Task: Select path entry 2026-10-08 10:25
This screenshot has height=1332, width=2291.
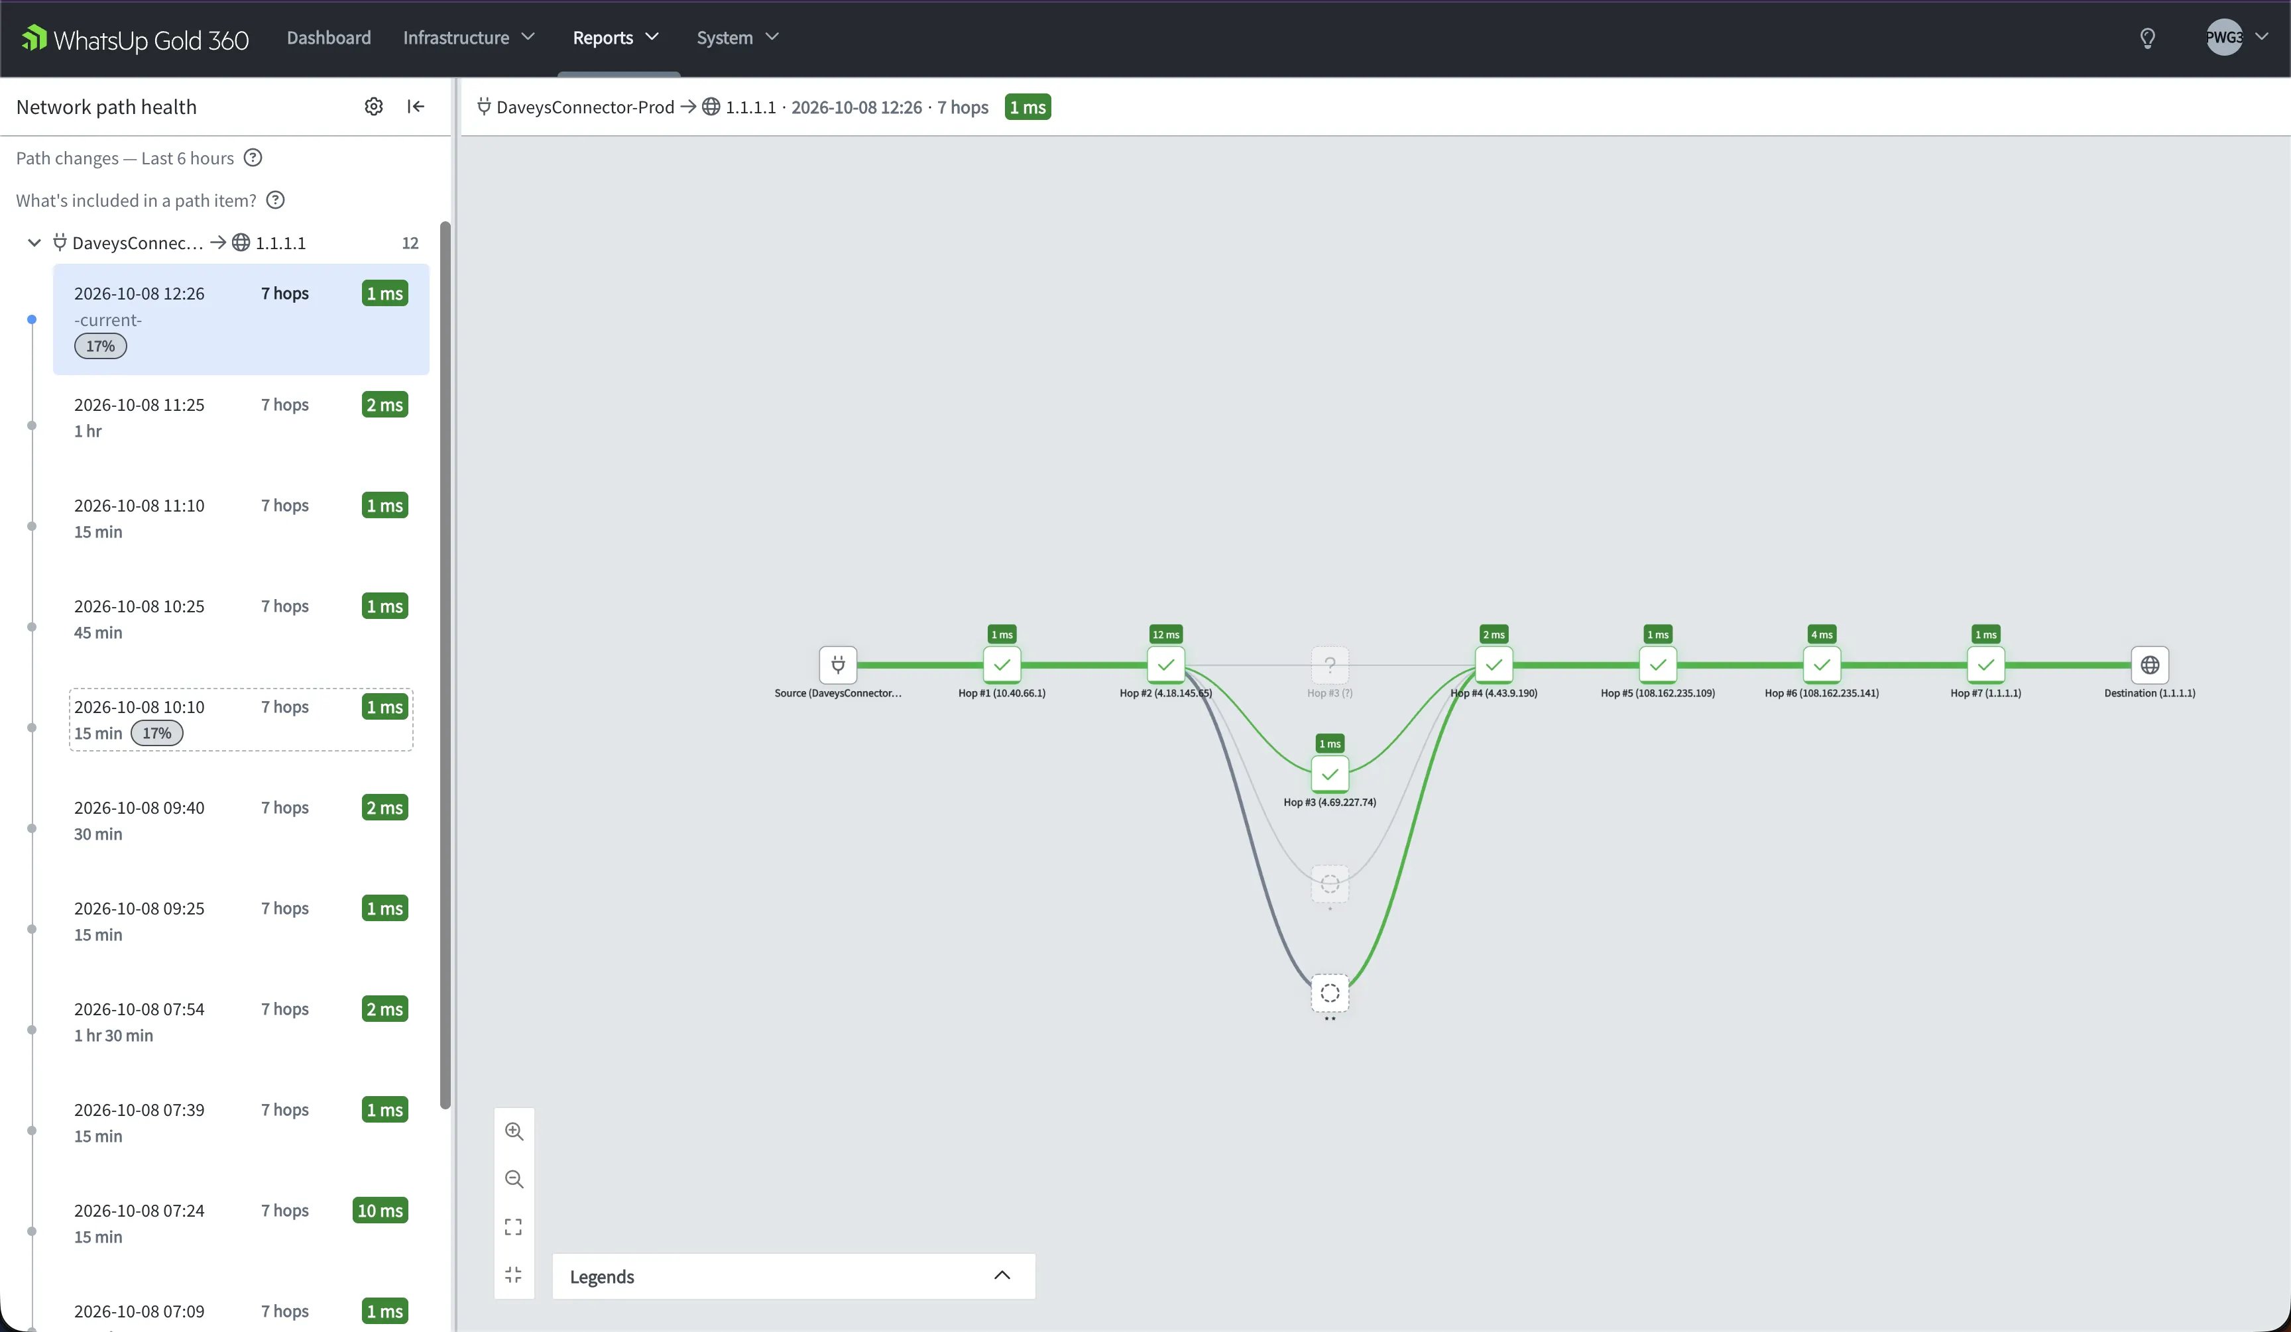Action: tap(241, 619)
